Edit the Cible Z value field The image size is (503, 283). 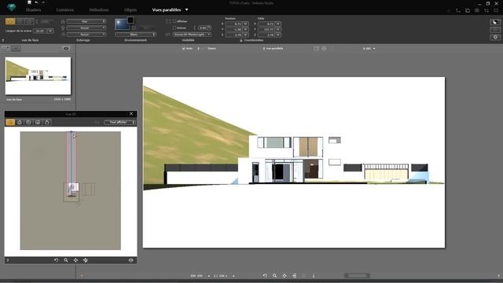tap(266, 35)
